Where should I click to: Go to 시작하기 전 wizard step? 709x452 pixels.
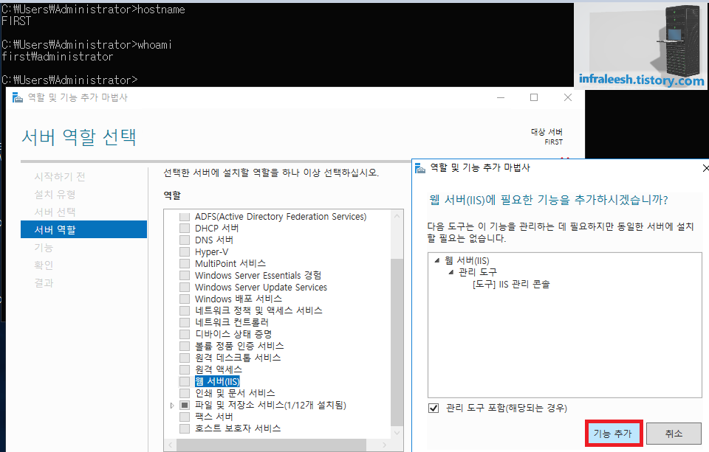(60, 176)
